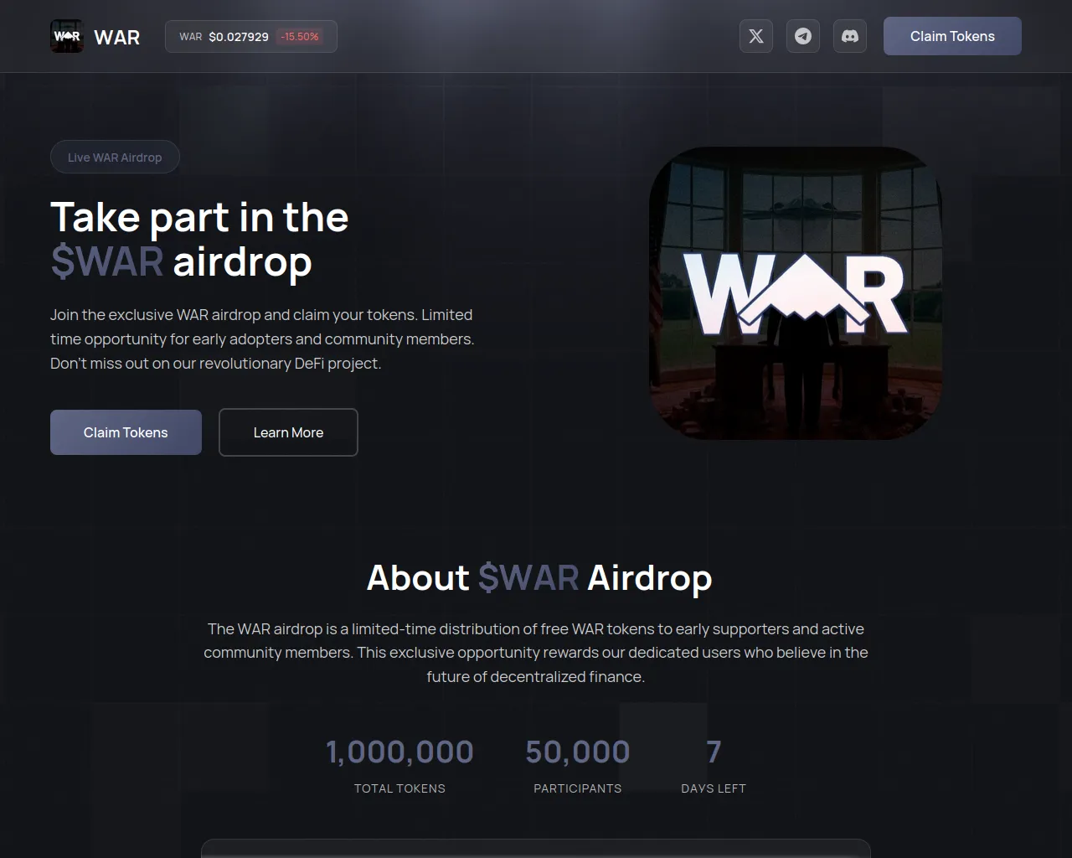Screen dimensions: 1072x858
Task: Click Claim Tokens button below hero text
Action: pyautogui.click(x=126, y=432)
